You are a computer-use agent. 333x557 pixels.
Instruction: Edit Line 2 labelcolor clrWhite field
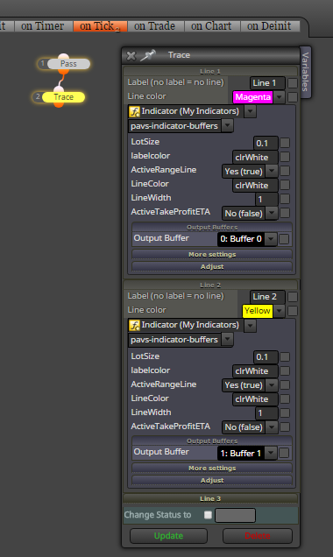click(255, 370)
